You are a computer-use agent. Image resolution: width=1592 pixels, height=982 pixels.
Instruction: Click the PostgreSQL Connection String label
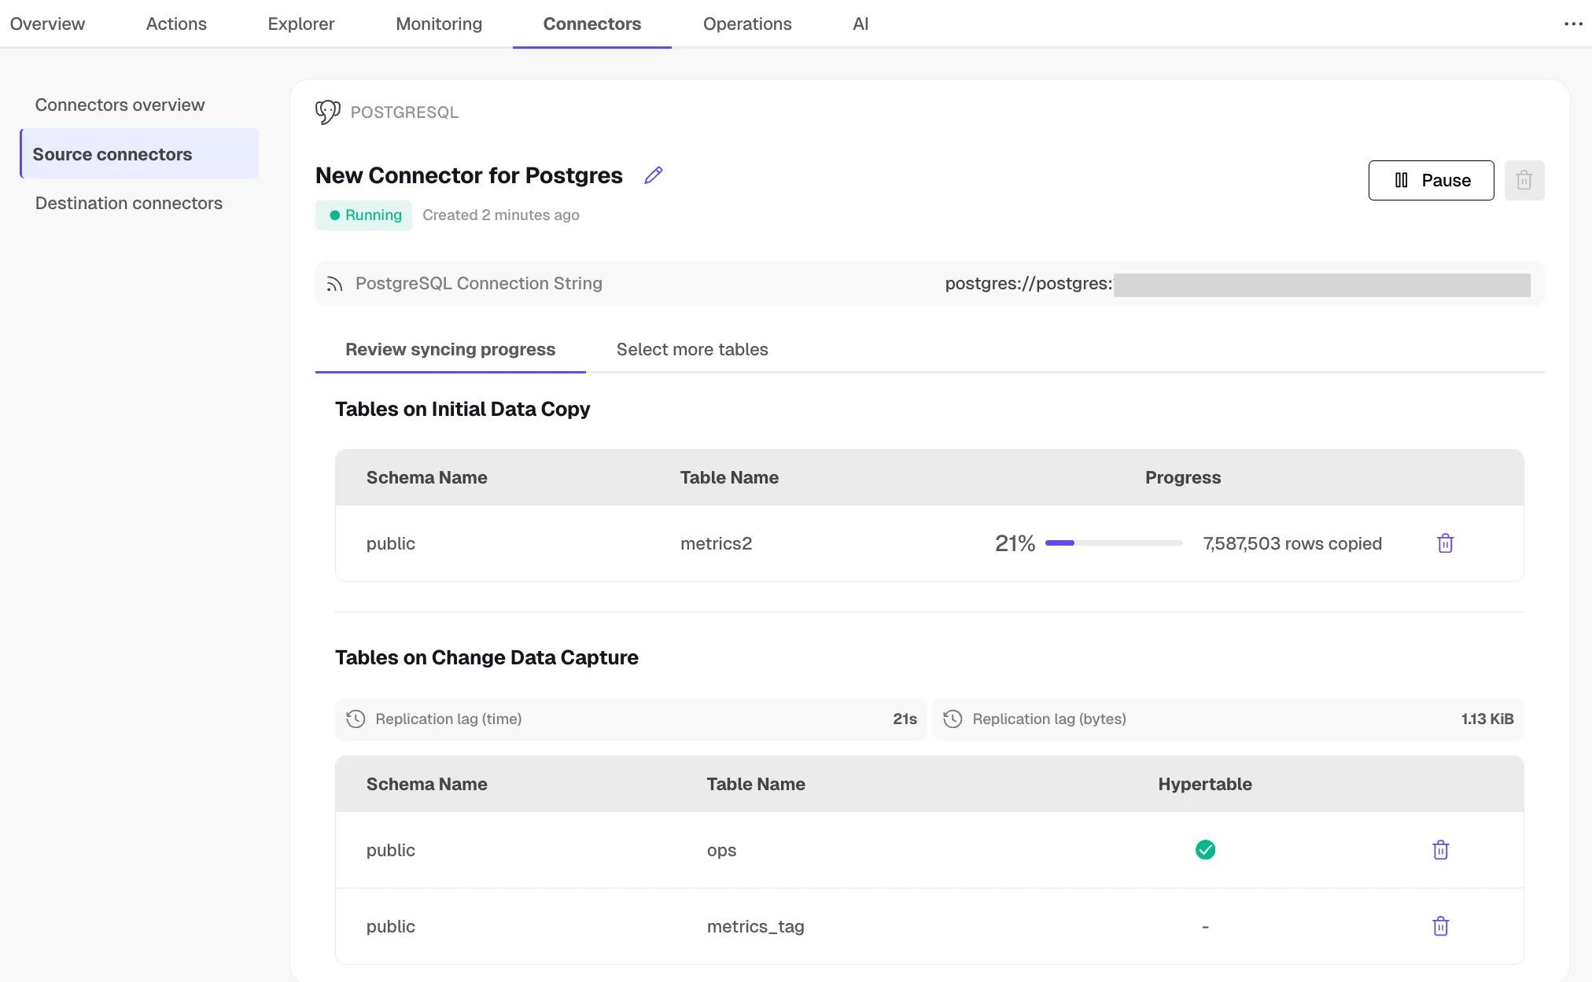(x=479, y=283)
